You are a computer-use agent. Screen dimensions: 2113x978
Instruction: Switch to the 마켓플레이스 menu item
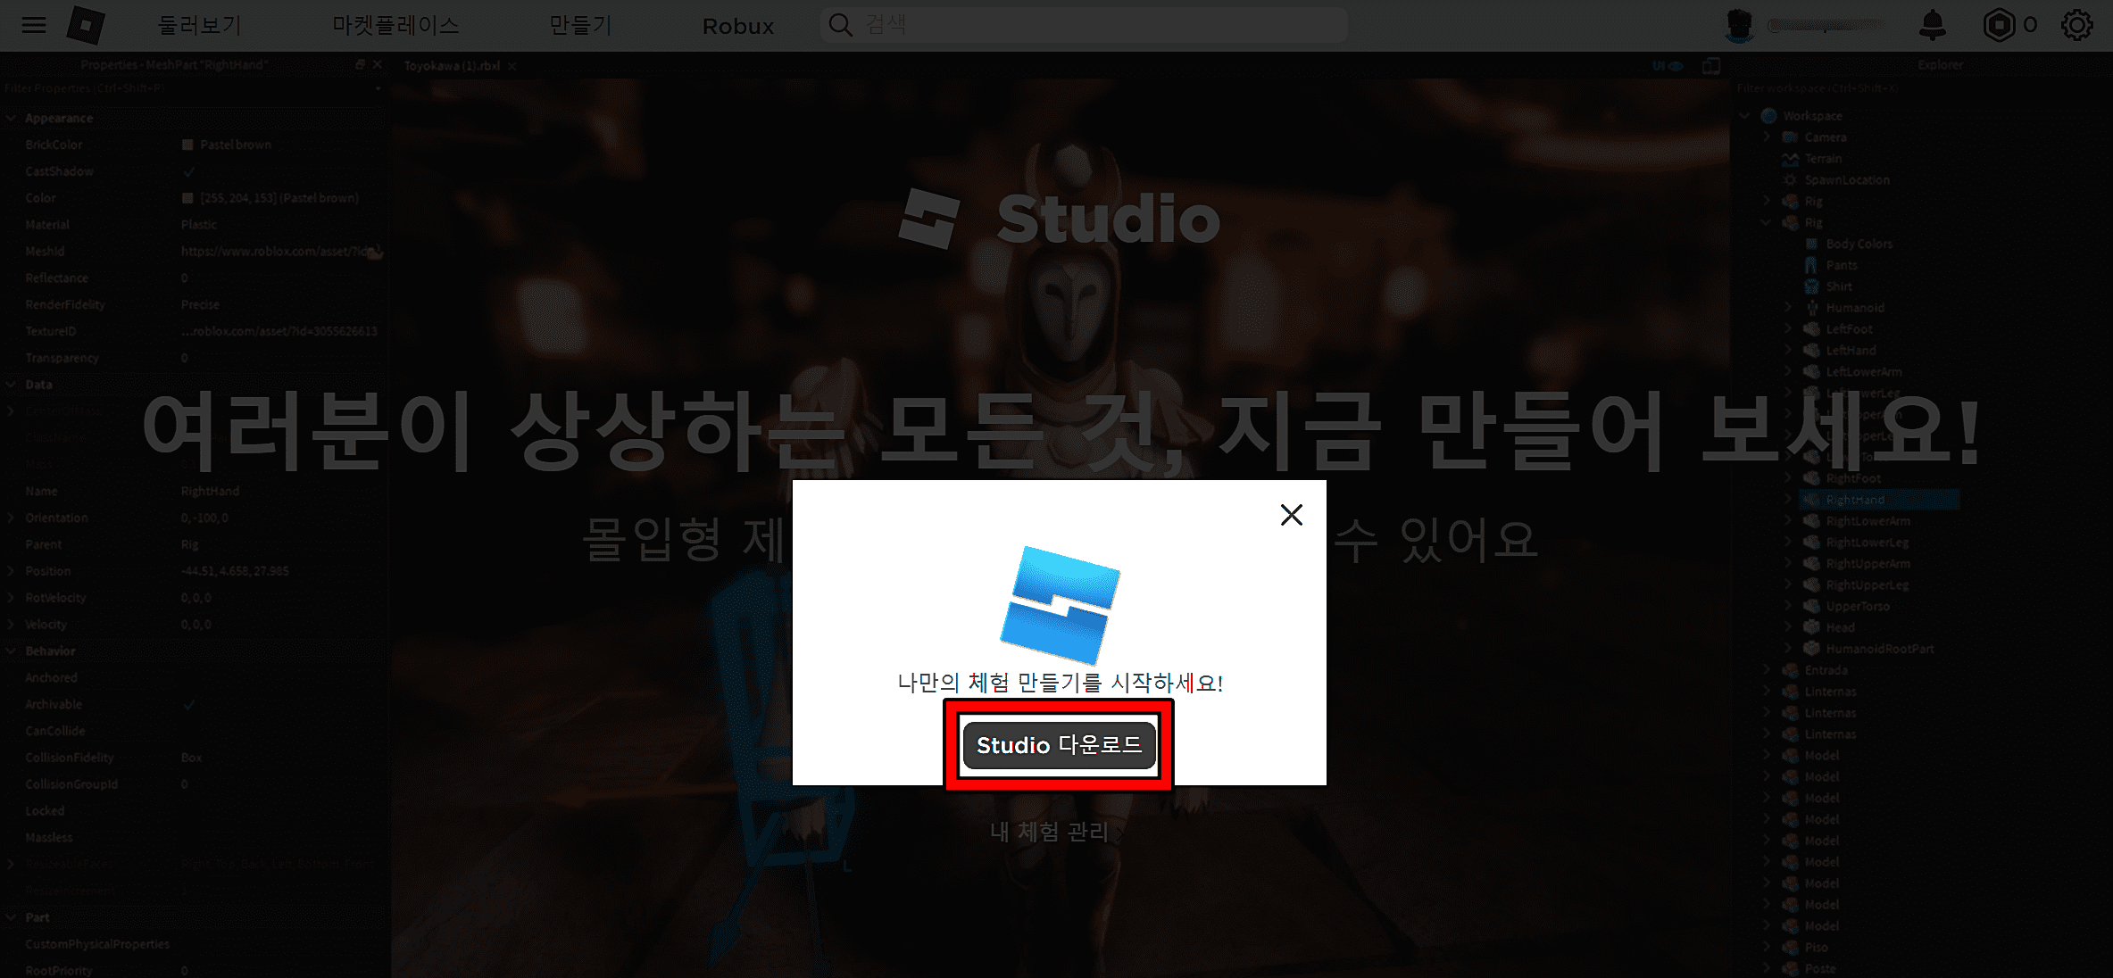395,25
